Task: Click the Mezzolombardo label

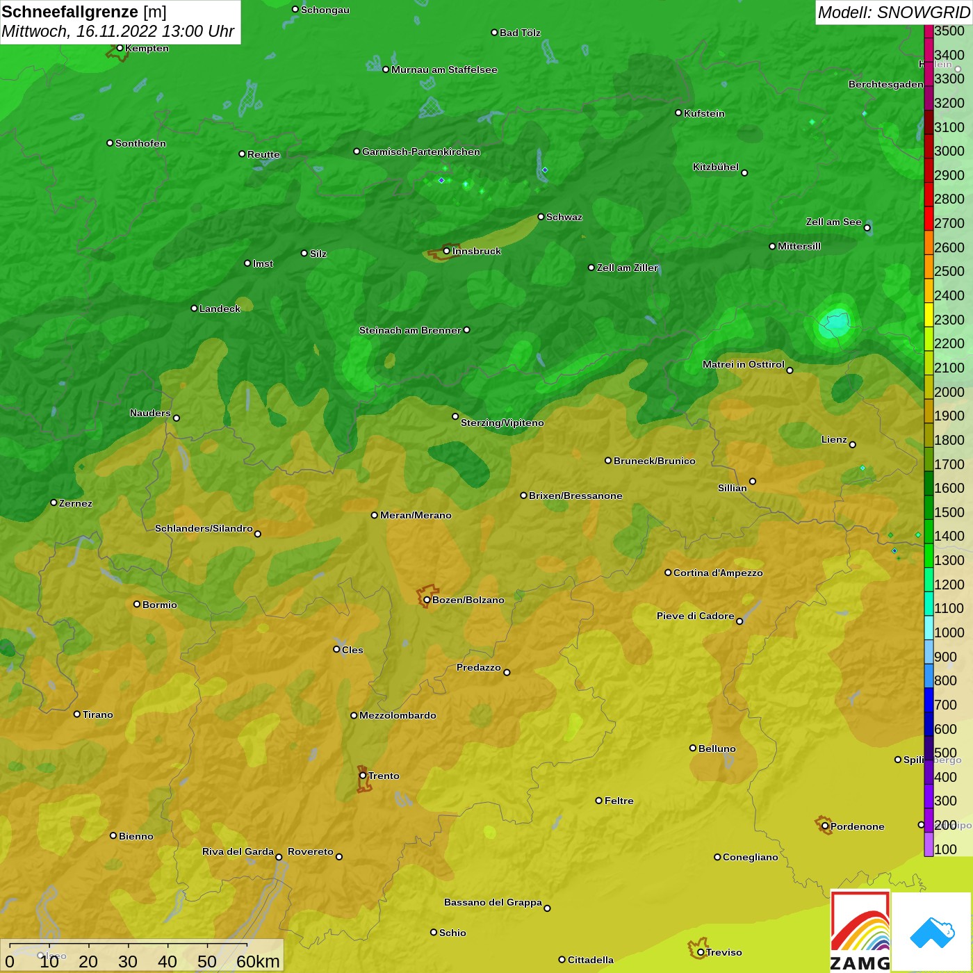Action: pyautogui.click(x=398, y=715)
